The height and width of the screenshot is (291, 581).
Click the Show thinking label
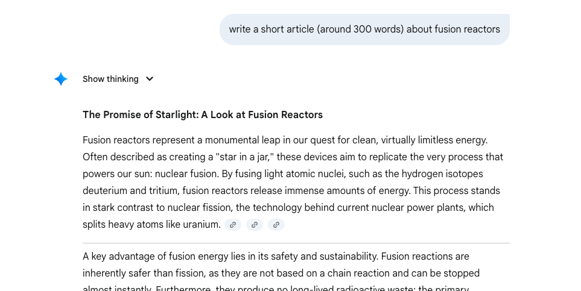tap(110, 79)
